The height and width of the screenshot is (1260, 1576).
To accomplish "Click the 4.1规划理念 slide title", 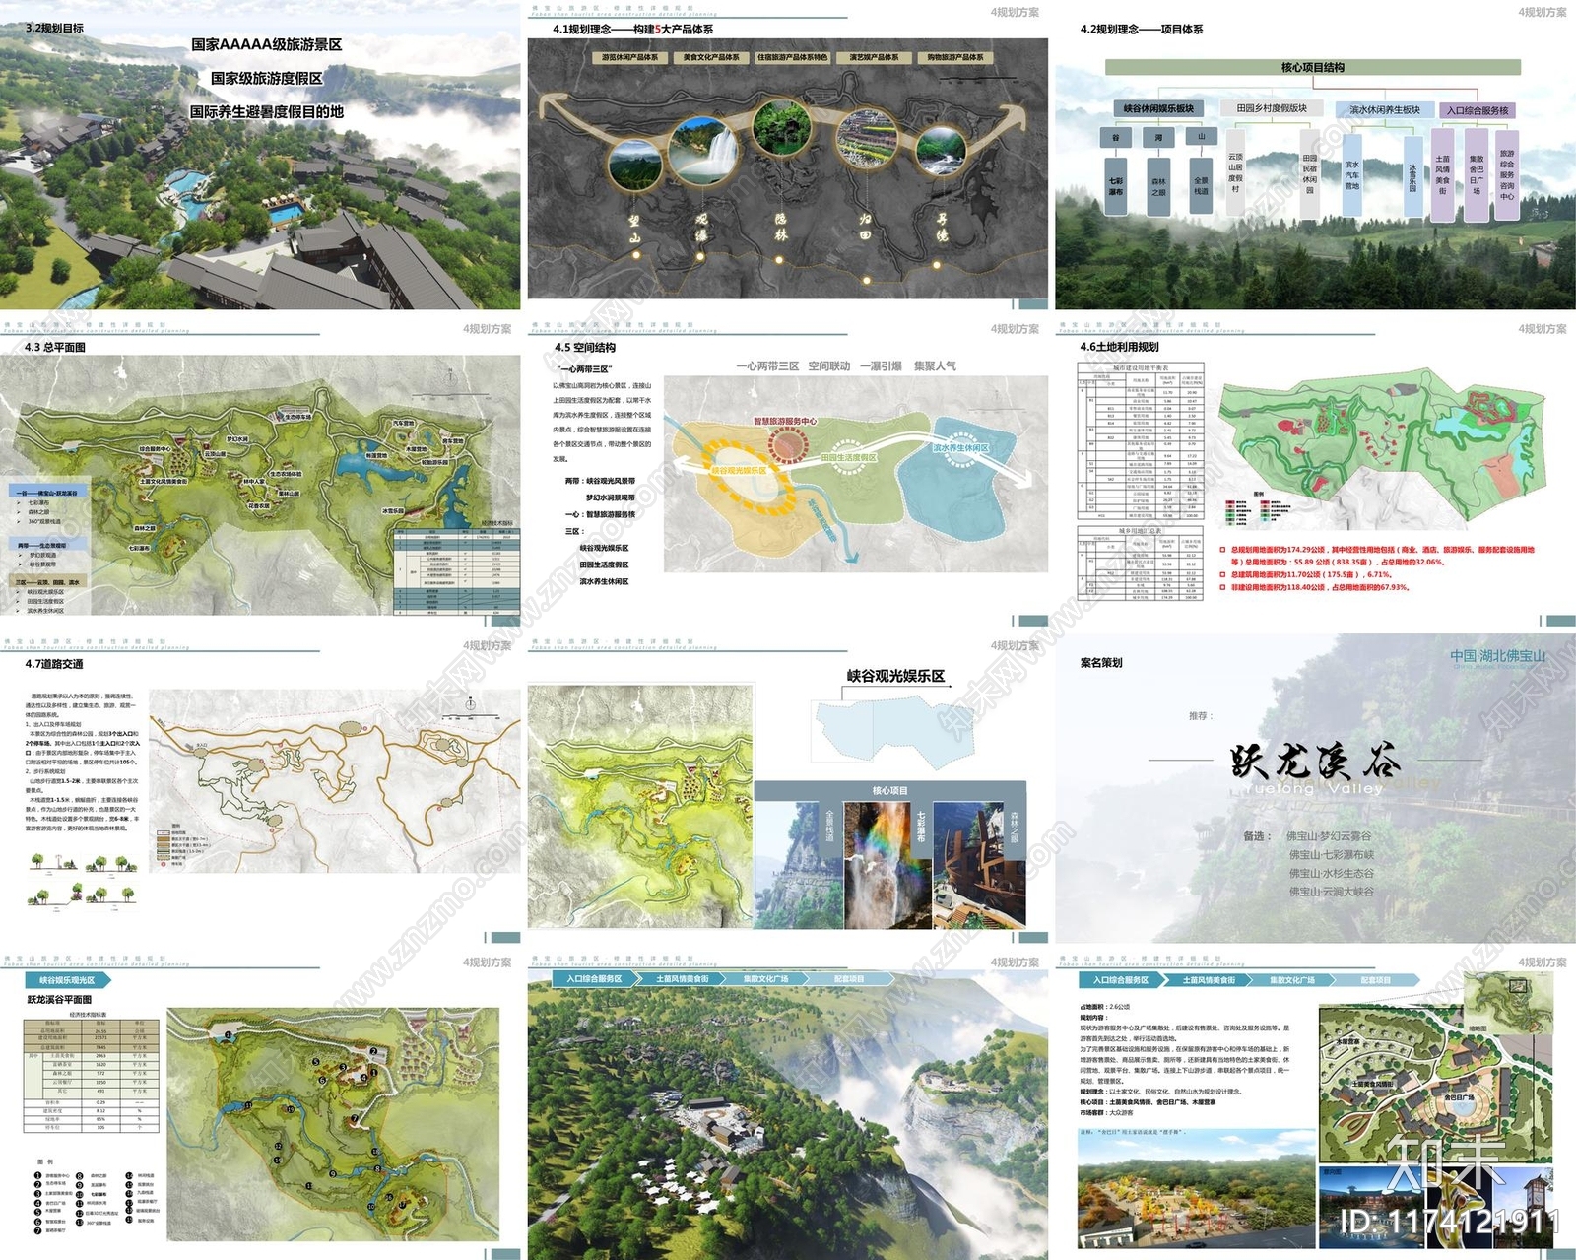I will click(x=633, y=30).
